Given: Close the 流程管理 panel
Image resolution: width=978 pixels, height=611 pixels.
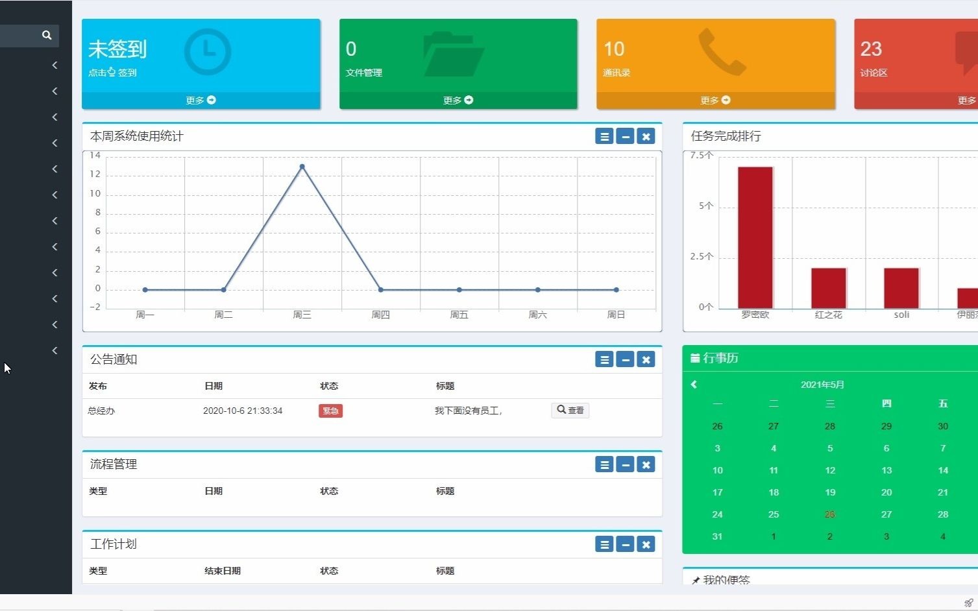Looking at the screenshot, I should tap(646, 464).
